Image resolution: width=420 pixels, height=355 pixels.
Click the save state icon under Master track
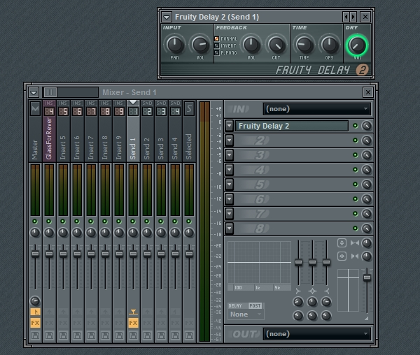coord(35,335)
